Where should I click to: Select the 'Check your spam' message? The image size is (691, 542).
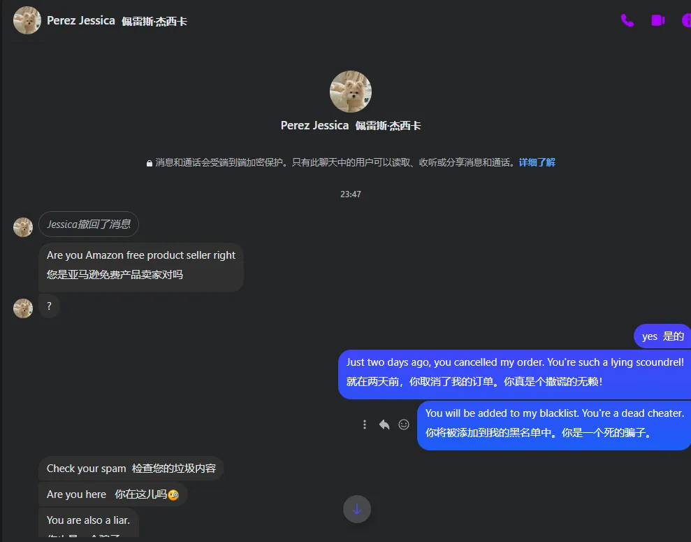click(x=131, y=469)
